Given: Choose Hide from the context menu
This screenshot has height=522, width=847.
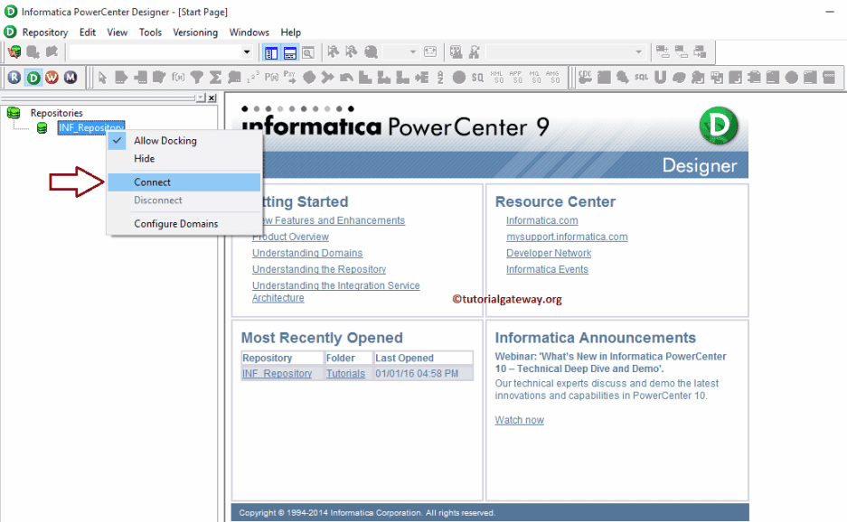Looking at the screenshot, I should tap(184, 159).
